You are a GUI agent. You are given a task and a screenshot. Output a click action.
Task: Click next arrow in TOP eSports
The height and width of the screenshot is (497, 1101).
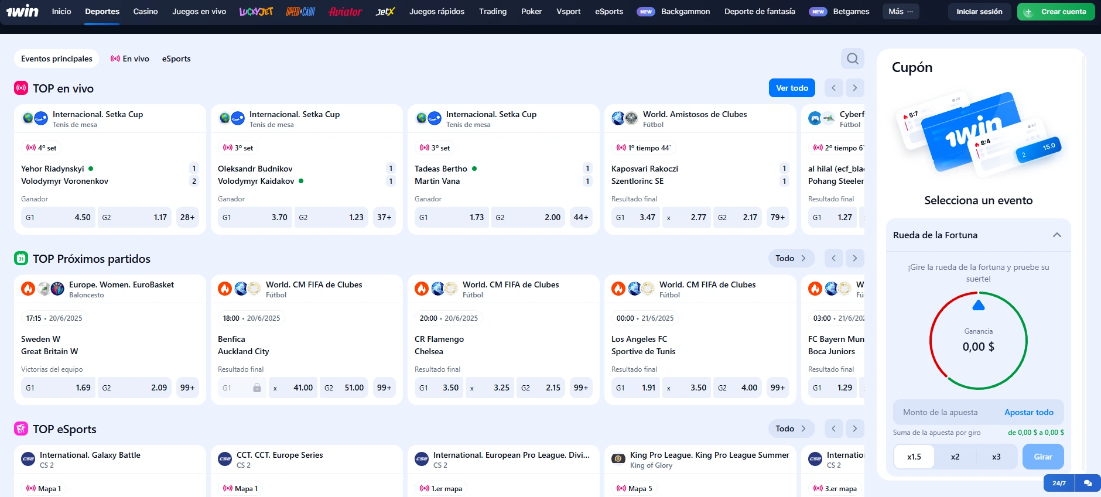[x=855, y=429]
